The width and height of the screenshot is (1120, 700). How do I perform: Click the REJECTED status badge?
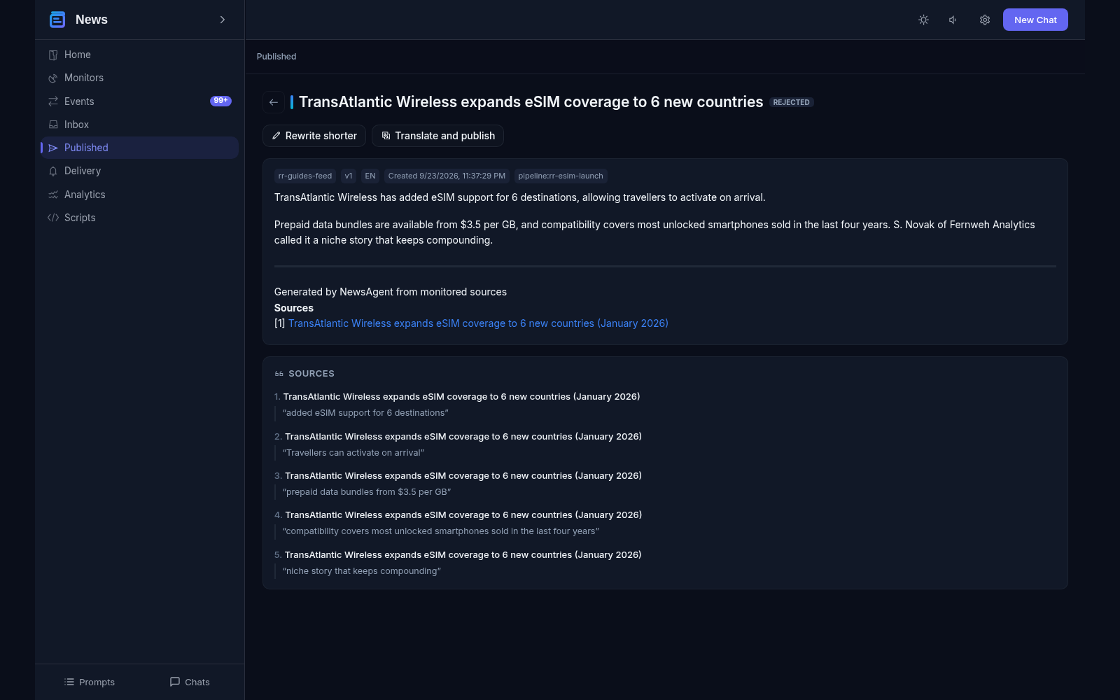tap(792, 102)
